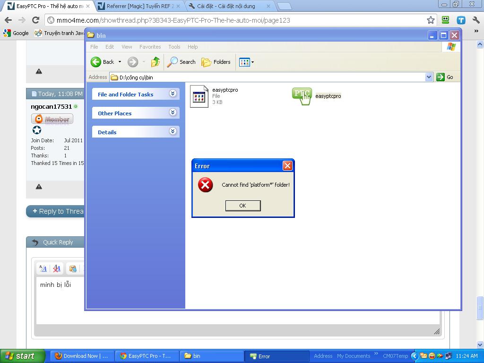484x363 pixels.
Task: Toggle the Folders pane button
Action: (x=216, y=62)
